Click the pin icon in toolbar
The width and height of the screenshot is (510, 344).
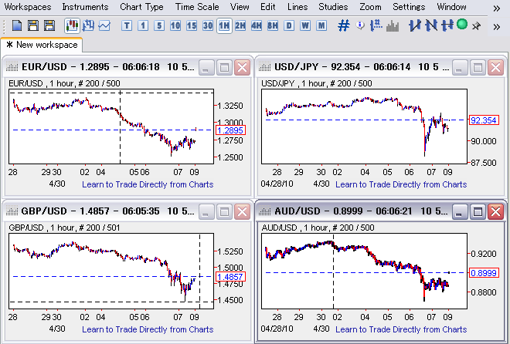(477, 26)
